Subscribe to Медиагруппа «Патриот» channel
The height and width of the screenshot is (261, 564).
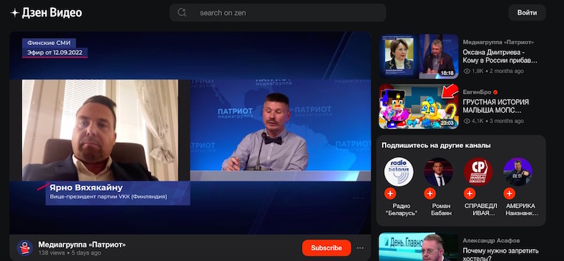coord(326,248)
